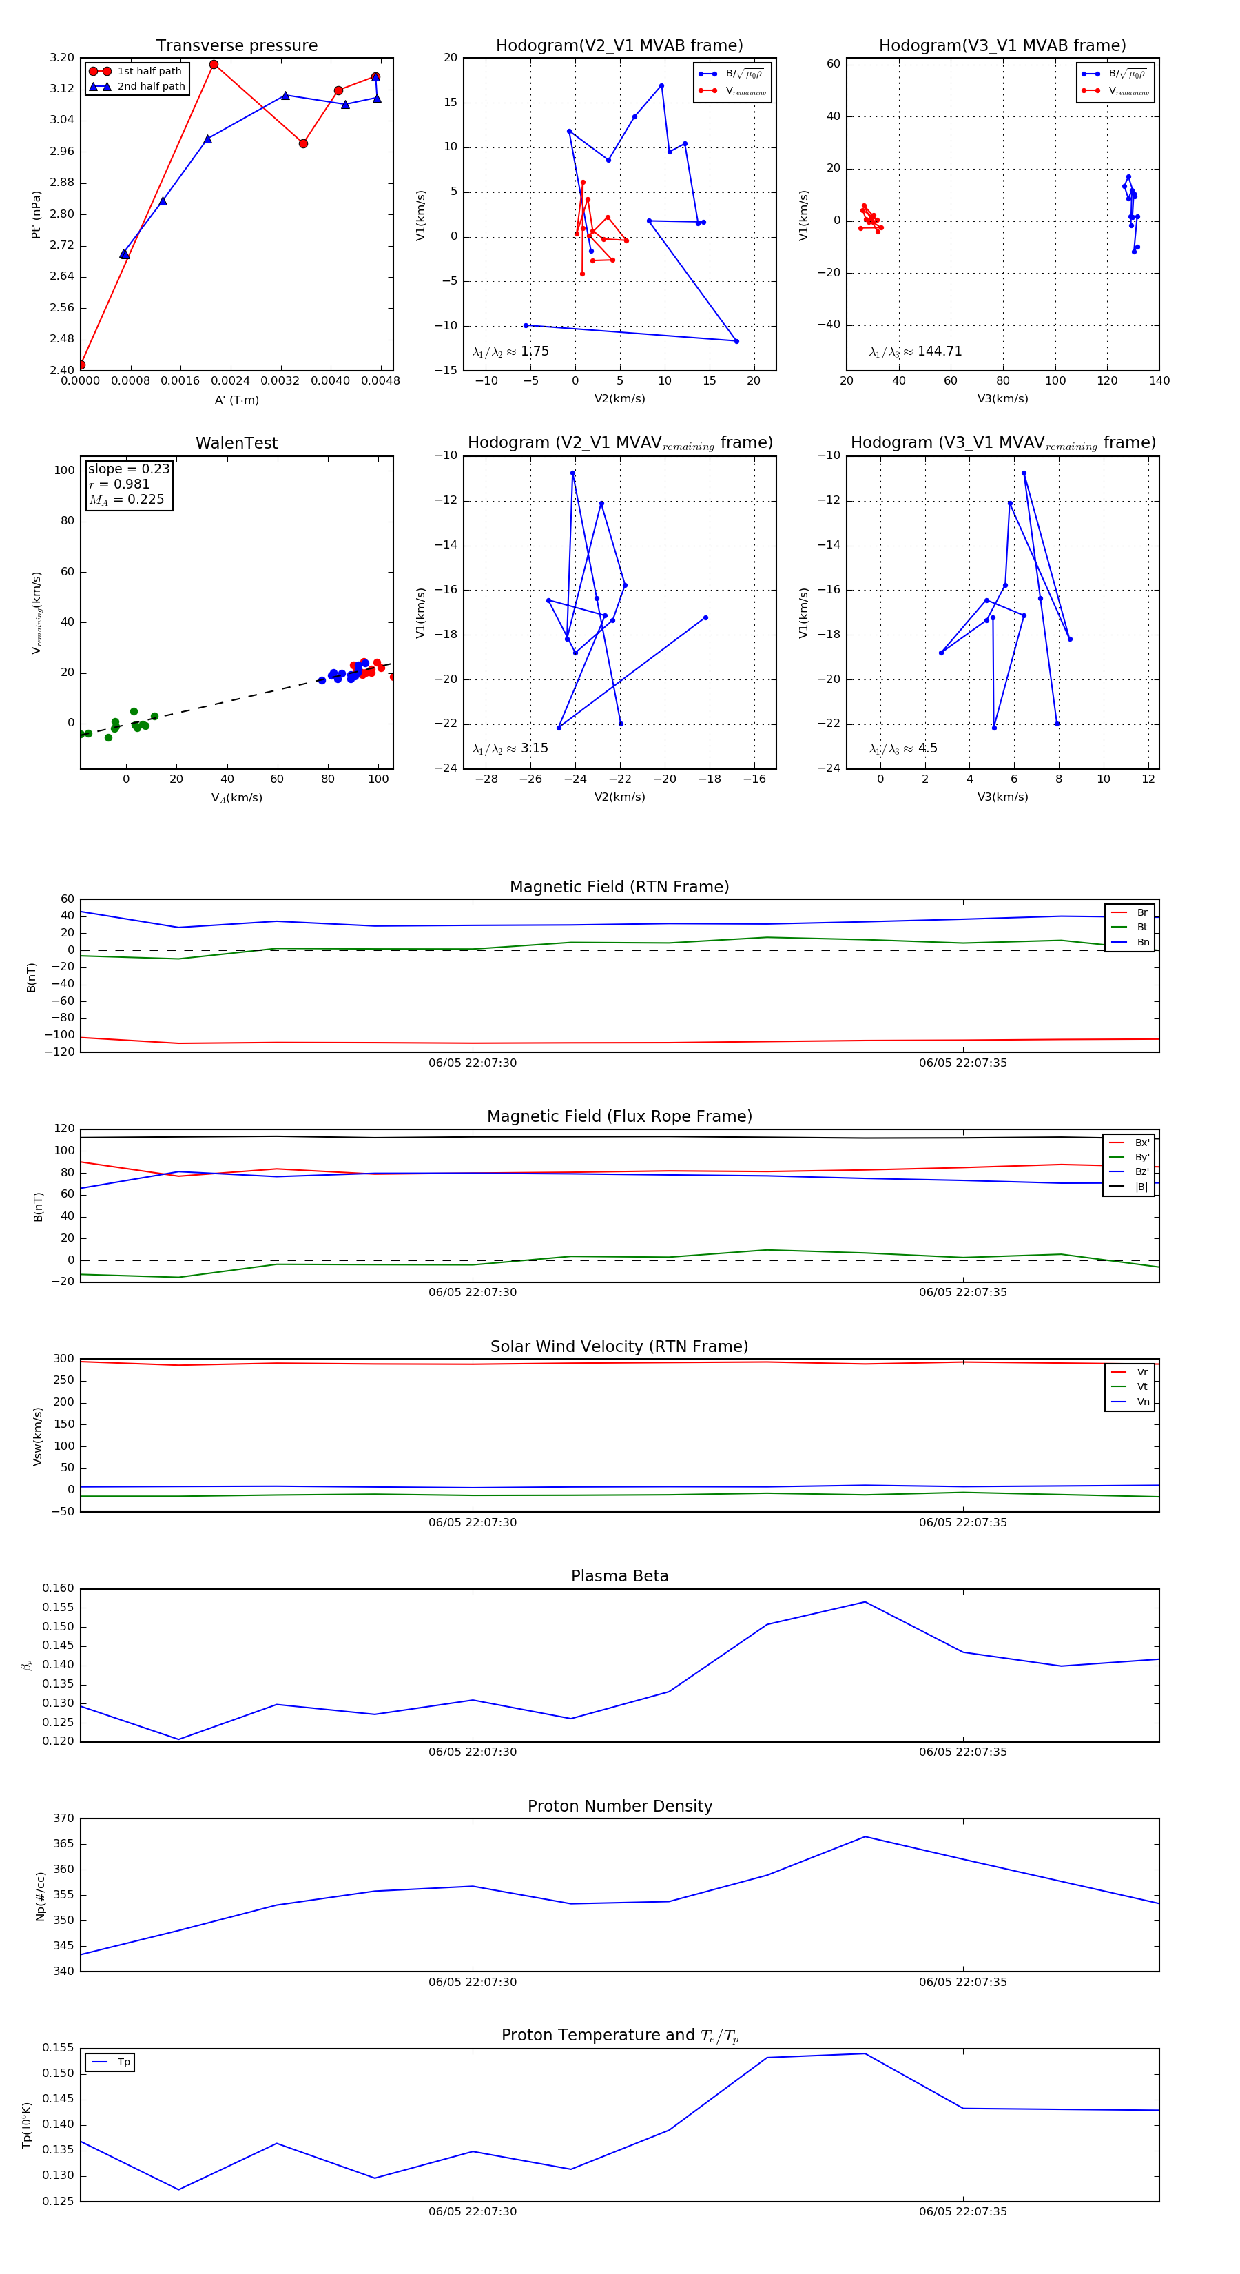The height and width of the screenshot is (2274, 1240).
Task: Click the 'Tp(10^6K)' y-axis label
Action: pos(26,2126)
